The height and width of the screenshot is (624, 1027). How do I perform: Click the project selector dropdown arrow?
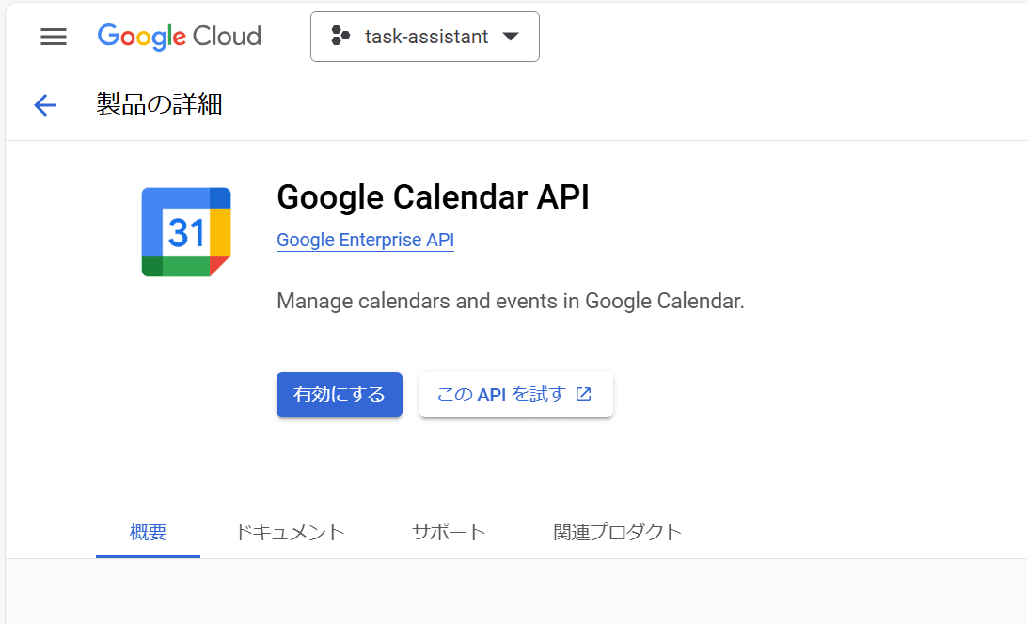pos(511,37)
